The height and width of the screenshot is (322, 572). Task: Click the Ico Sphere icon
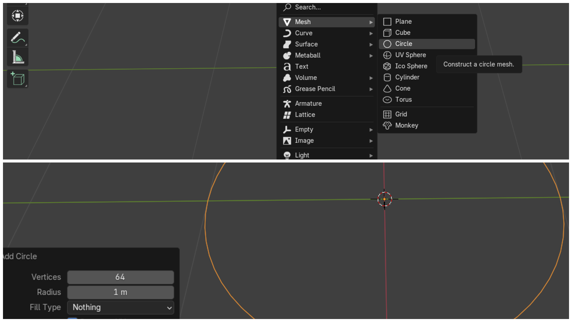[387, 66]
